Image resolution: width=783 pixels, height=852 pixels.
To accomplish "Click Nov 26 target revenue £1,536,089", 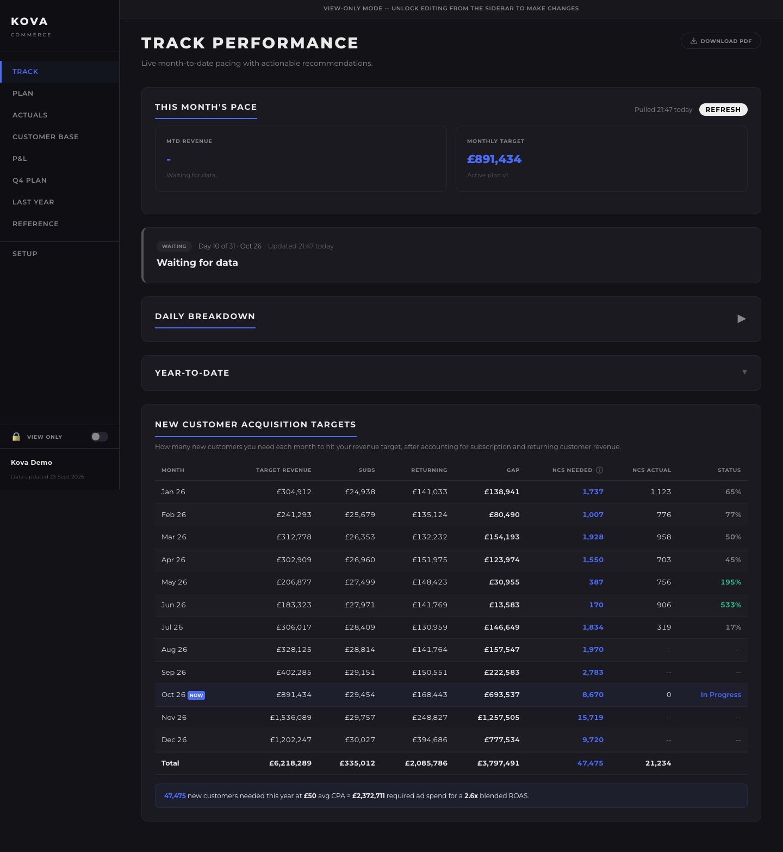I will point(291,718).
